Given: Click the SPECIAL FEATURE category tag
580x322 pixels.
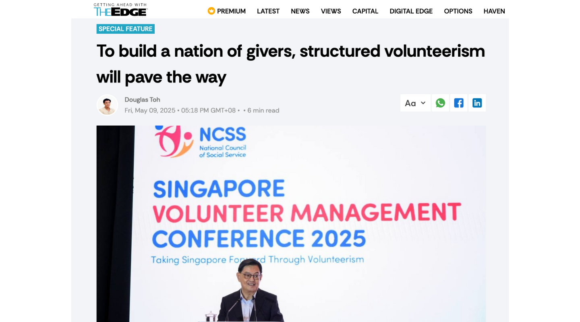Looking at the screenshot, I should (x=126, y=29).
